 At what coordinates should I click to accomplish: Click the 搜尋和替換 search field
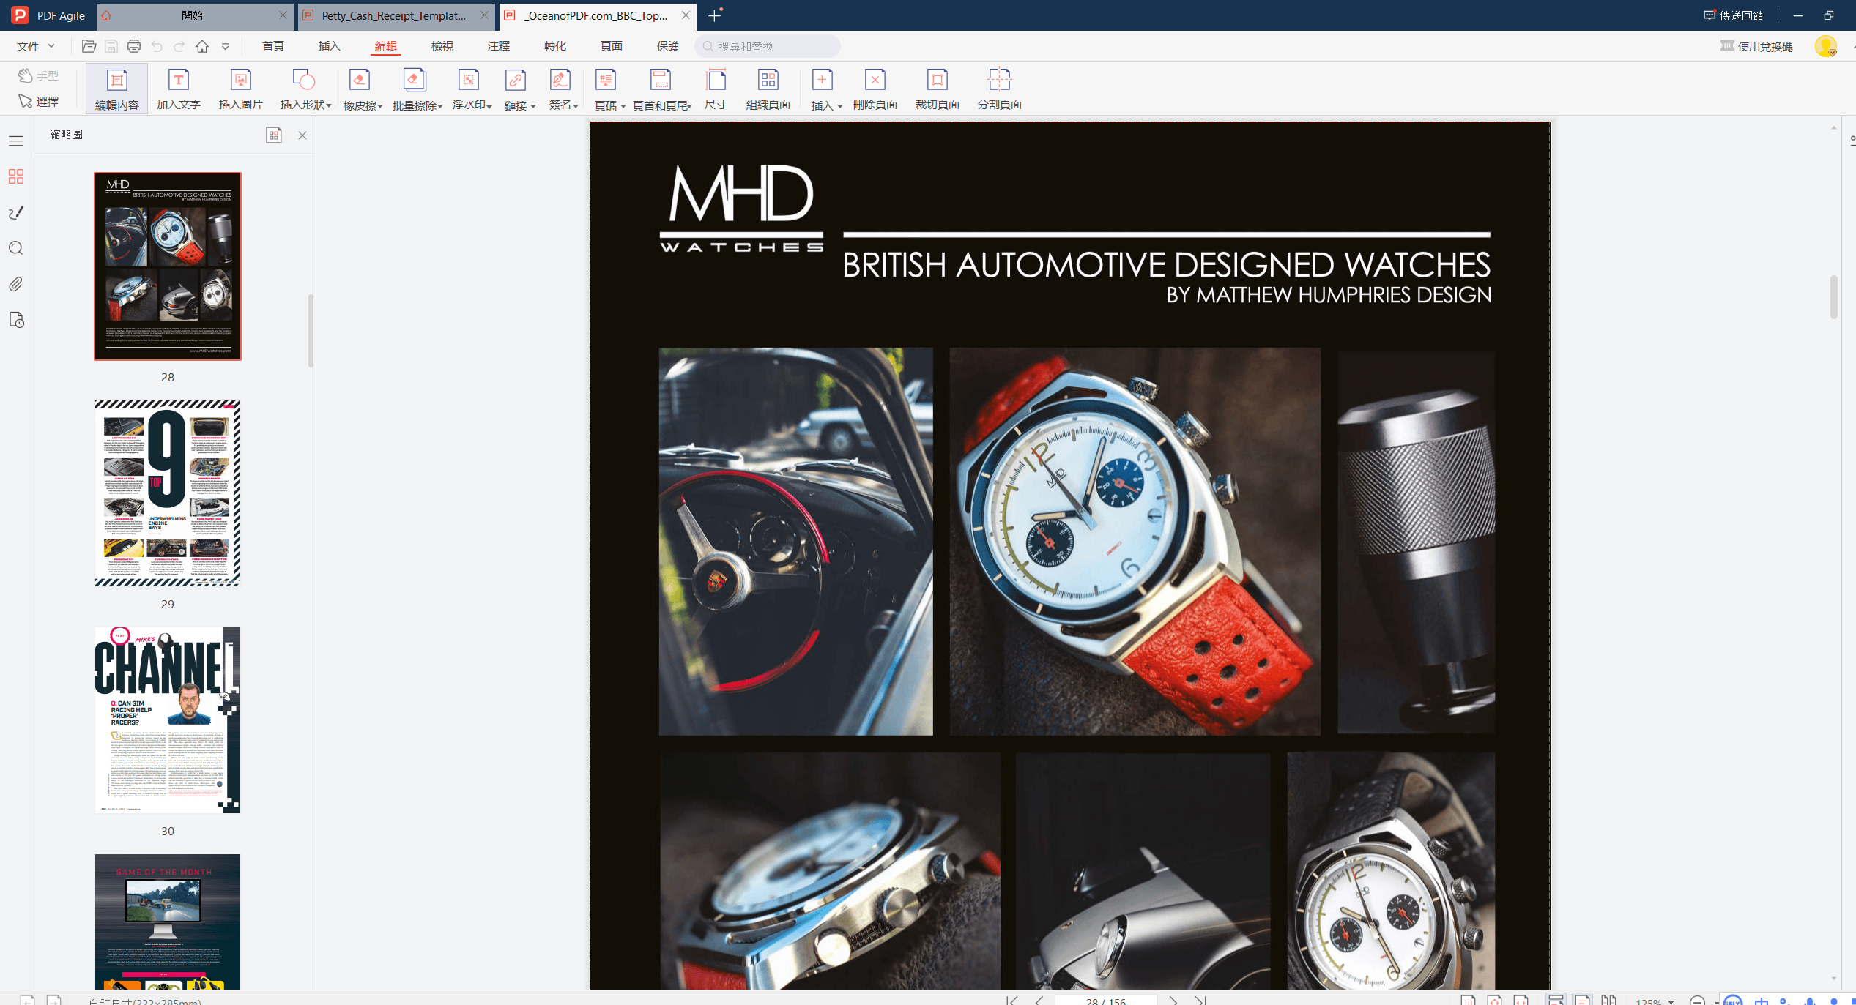(x=768, y=46)
